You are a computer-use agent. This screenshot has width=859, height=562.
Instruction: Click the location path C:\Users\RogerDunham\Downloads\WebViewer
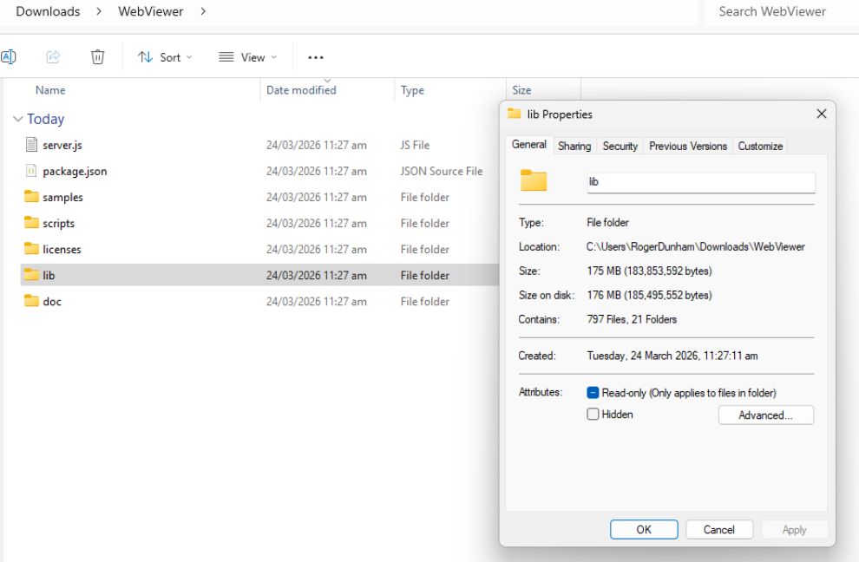tap(695, 246)
